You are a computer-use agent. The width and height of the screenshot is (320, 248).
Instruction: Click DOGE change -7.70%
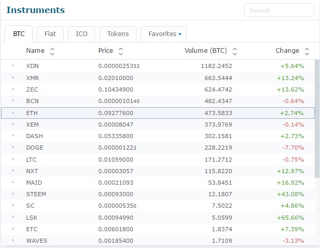tap(293, 148)
